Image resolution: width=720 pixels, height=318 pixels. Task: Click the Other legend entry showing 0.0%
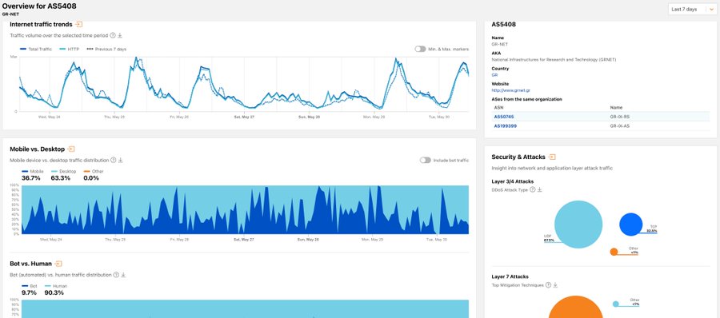(94, 174)
